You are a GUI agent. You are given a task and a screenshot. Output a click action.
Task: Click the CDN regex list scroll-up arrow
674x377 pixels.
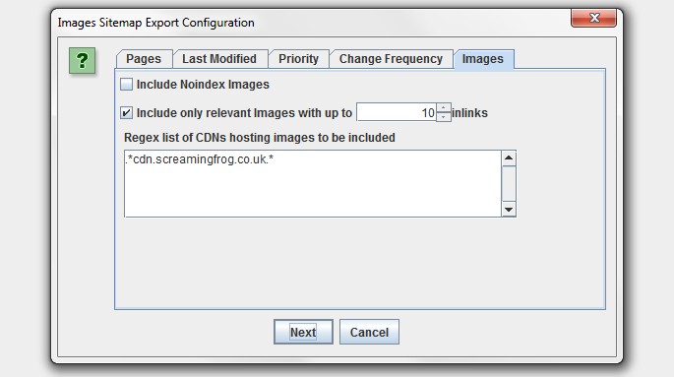coord(509,158)
